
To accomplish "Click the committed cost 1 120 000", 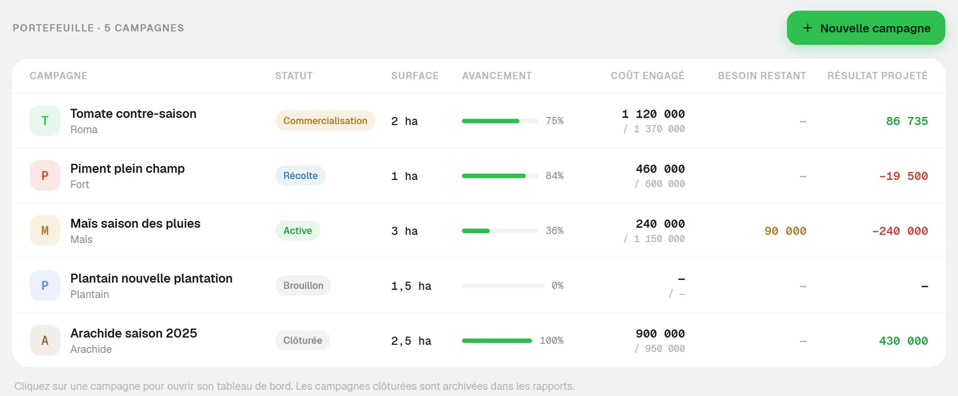I will pos(653,114).
